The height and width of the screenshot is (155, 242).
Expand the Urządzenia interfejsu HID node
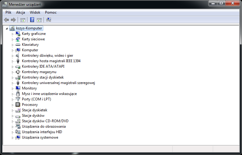[13, 132]
